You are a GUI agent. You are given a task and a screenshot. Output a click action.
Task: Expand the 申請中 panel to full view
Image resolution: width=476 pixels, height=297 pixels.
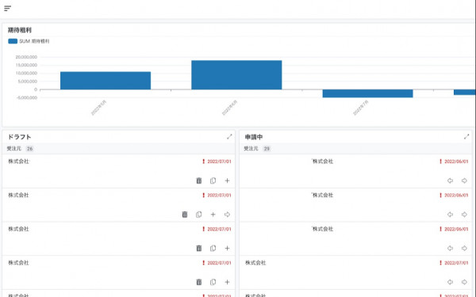(x=466, y=137)
